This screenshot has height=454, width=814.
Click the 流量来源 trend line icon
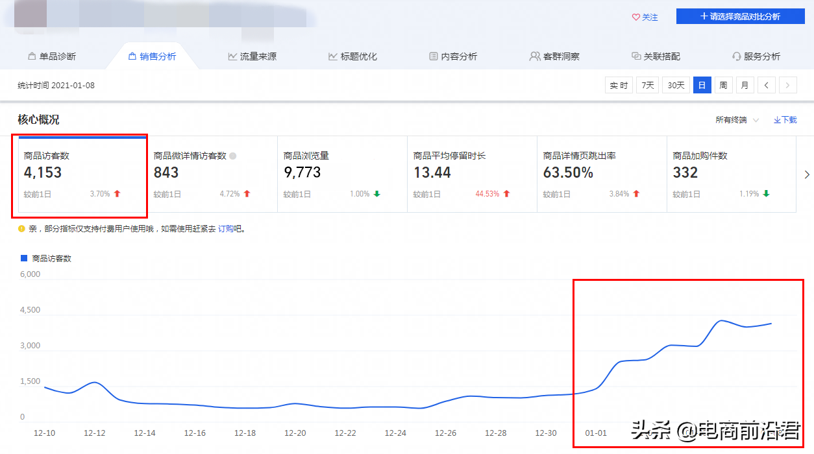232,56
